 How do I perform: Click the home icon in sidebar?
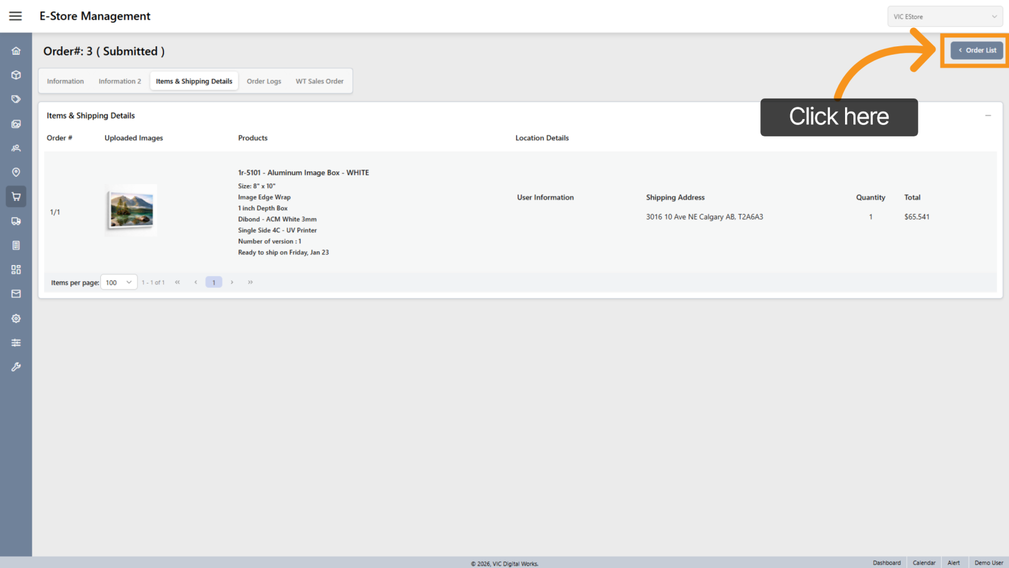pos(16,51)
